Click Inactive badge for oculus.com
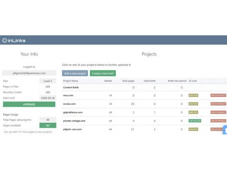The image size is (227, 170). pos(193,104)
